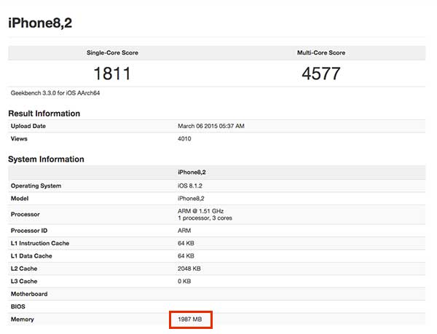Click the System Information heading
The width and height of the screenshot is (437, 334).
click(x=46, y=159)
